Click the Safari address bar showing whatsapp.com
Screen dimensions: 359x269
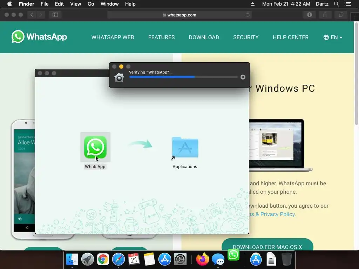pos(179,15)
